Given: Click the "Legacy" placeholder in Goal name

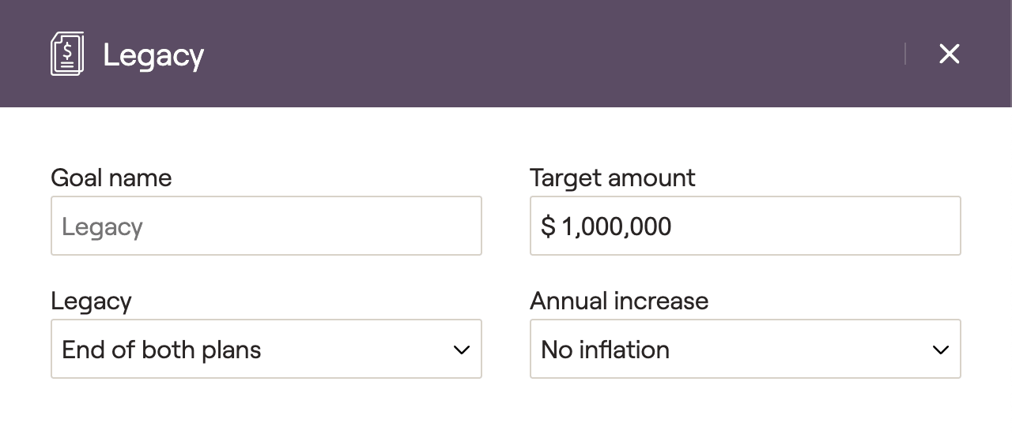Looking at the screenshot, I should point(102,227).
